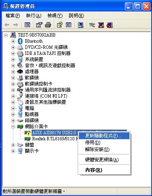Click the Realtek network adapter icon
The width and height of the screenshot is (152, 196).
(27, 139)
